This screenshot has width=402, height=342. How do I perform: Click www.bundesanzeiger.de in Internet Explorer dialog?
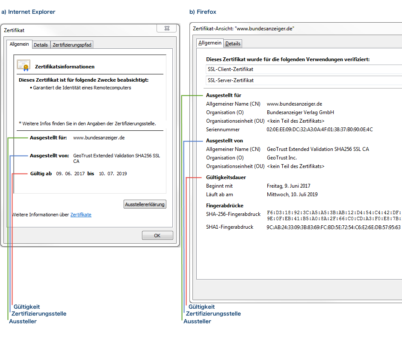tap(99, 138)
